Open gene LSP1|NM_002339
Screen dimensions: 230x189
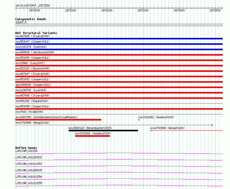pyautogui.click(x=26, y=151)
